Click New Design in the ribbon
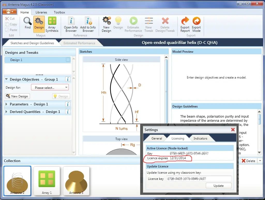Screen dimensions: 265x200 [x=107, y=25]
